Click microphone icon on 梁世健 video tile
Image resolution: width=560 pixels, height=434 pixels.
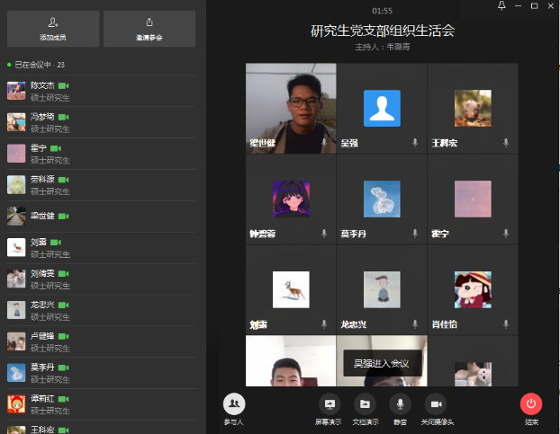point(324,143)
